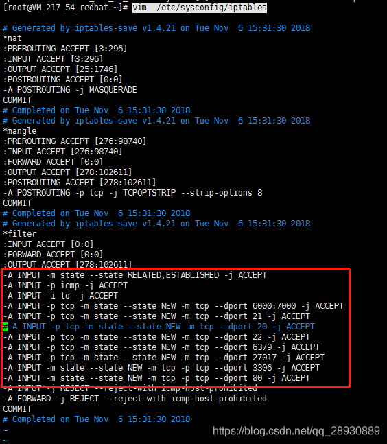The height and width of the screenshot is (444, 387).
Task: Select the *mangle table header line
Action: click(19, 131)
